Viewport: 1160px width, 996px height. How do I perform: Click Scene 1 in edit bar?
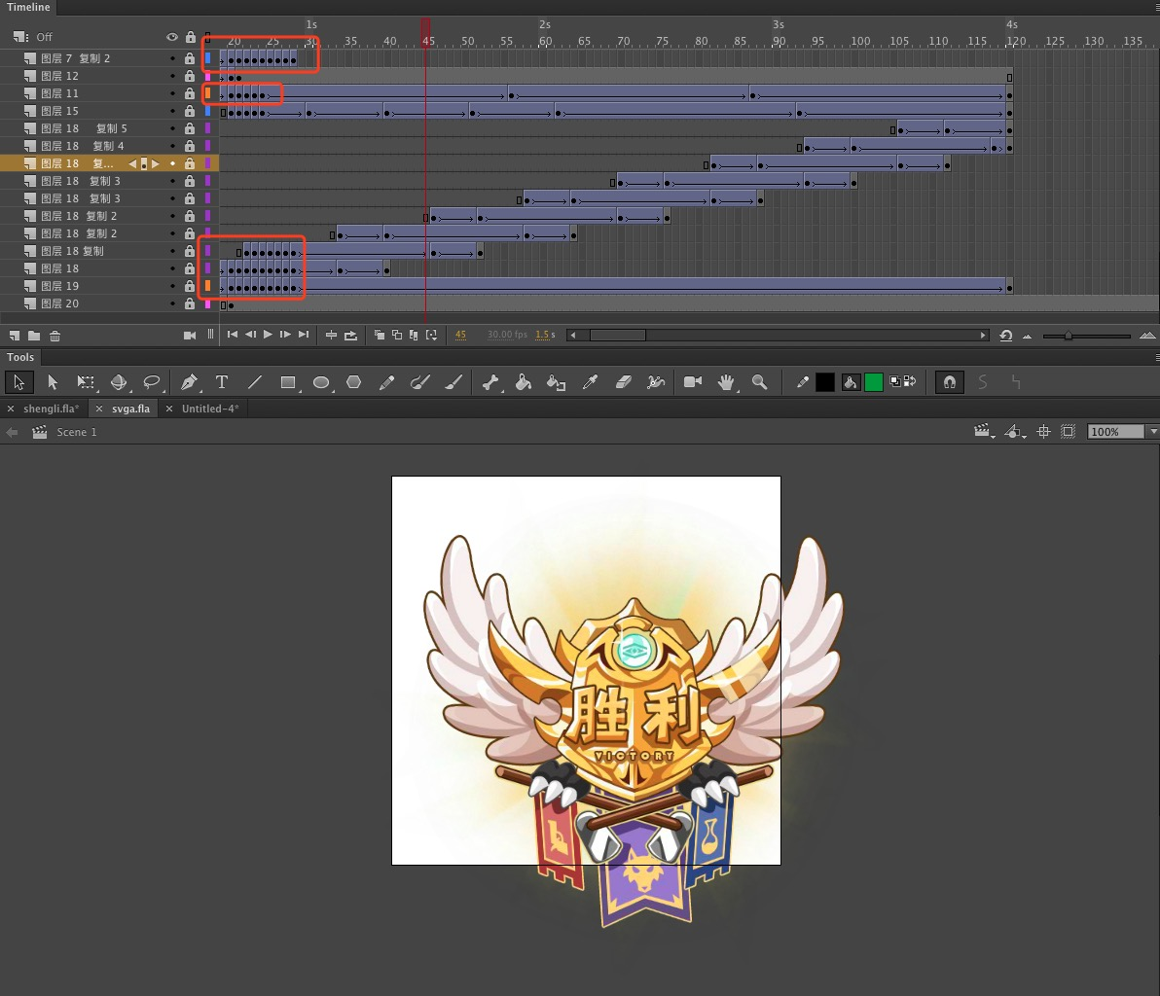[76, 432]
